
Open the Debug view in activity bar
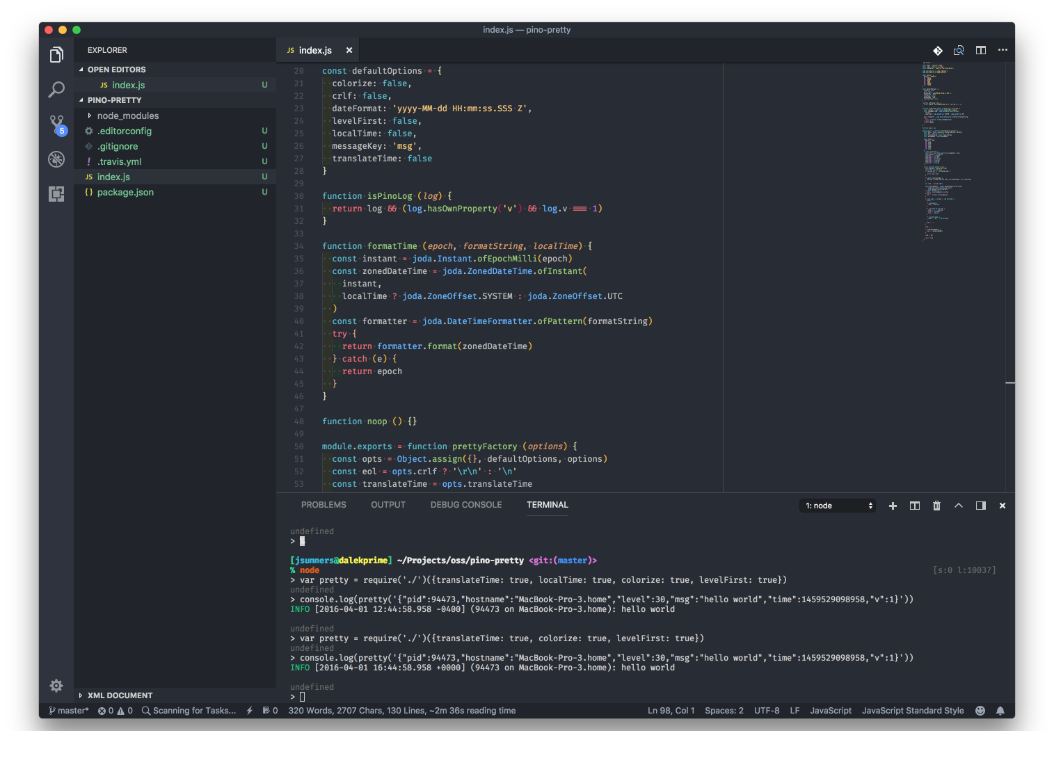(56, 159)
